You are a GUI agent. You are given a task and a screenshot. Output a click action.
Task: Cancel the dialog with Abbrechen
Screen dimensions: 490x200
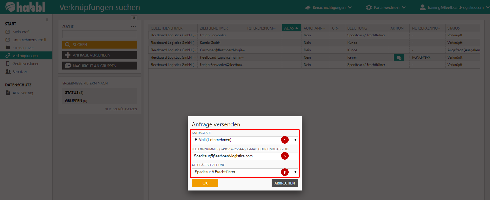click(x=284, y=183)
